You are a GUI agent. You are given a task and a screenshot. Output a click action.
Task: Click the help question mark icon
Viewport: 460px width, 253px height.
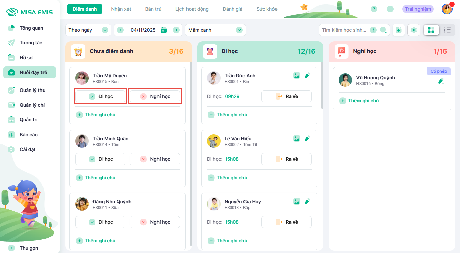[374, 9]
